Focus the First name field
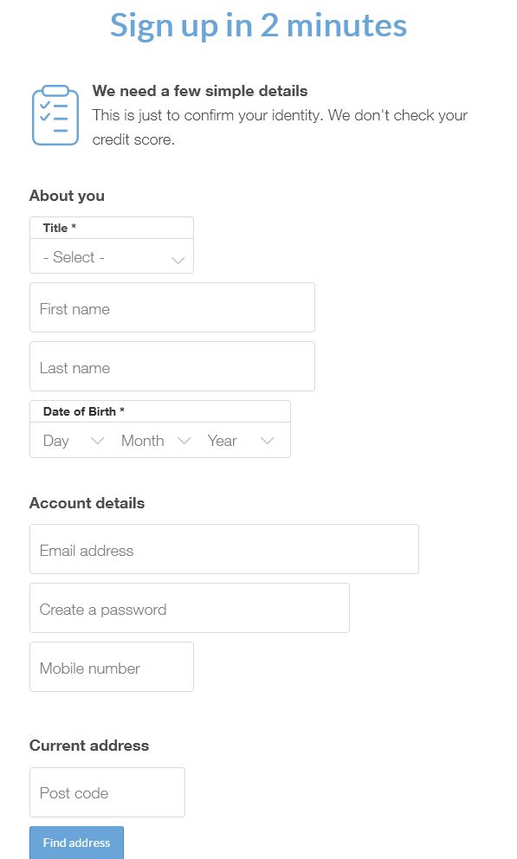The height and width of the screenshot is (859, 517). (172, 307)
